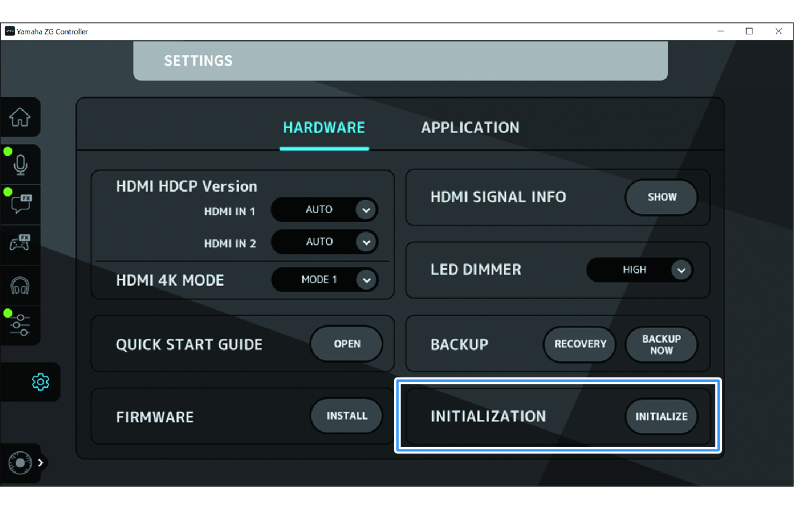Click the RECOVERY backup button
The height and width of the screenshot is (508, 795).
pos(580,344)
